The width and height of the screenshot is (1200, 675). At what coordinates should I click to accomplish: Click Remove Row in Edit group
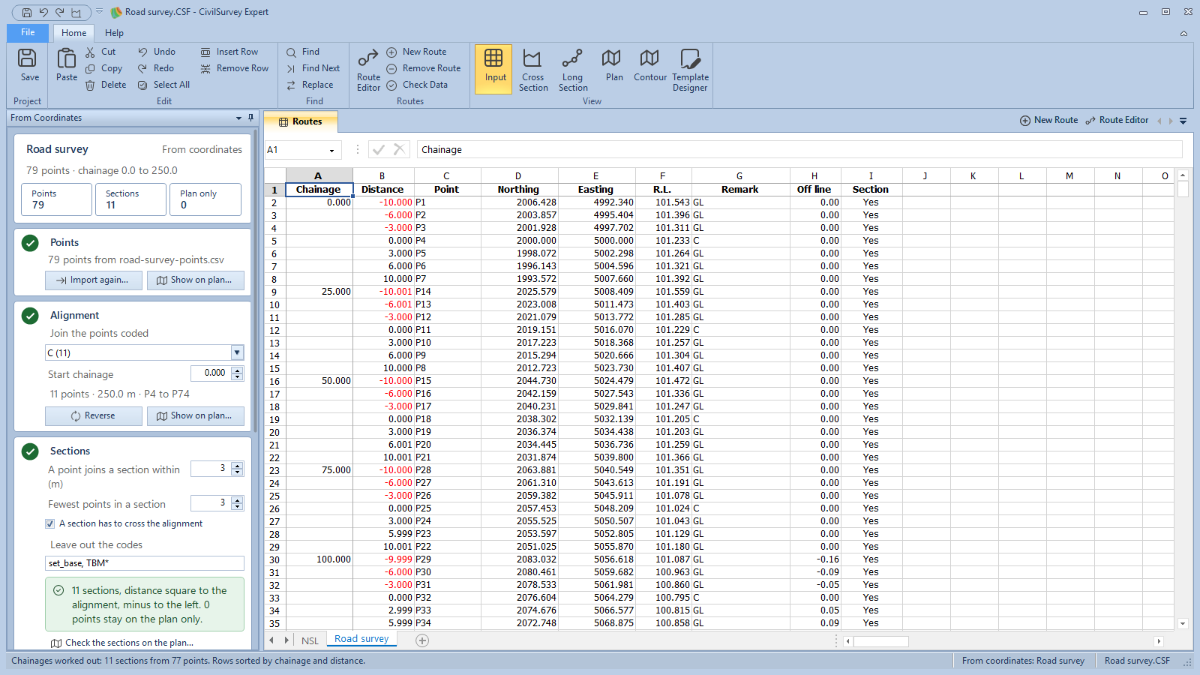(234, 68)
